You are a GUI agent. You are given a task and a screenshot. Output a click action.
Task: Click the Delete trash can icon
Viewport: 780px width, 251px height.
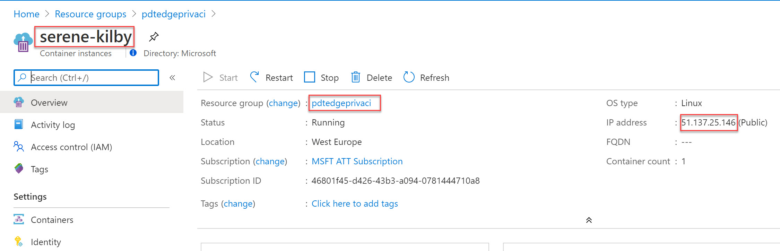coord(355,77)
